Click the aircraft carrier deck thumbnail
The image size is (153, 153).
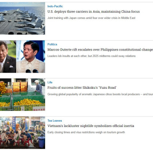click(x=23, y=18)
